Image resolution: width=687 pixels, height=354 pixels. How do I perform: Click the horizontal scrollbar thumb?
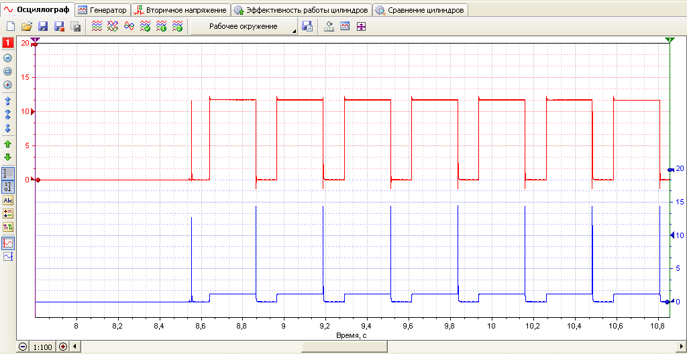click(344, 347)
